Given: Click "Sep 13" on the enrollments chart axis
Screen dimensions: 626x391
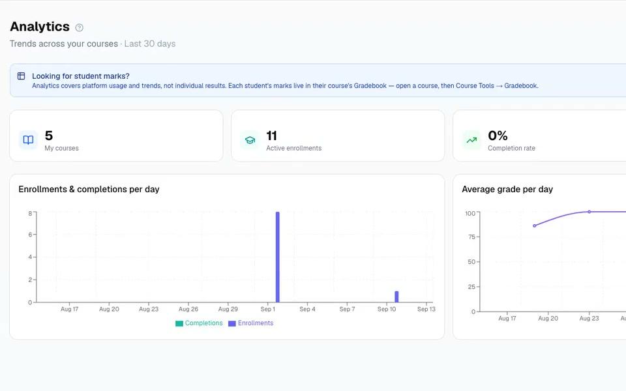Looking at the screenshot, I should (x=426, y=309).
